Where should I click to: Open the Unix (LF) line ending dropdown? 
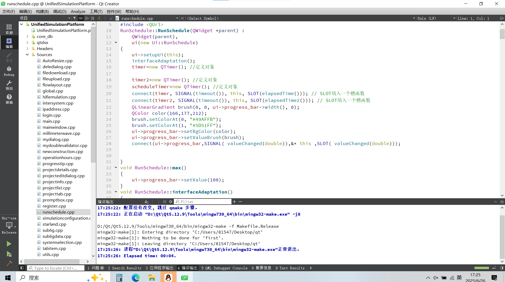[436, 18]
